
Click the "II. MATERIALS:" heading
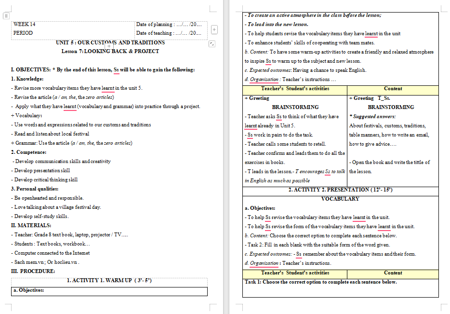(x=31, y=226)
